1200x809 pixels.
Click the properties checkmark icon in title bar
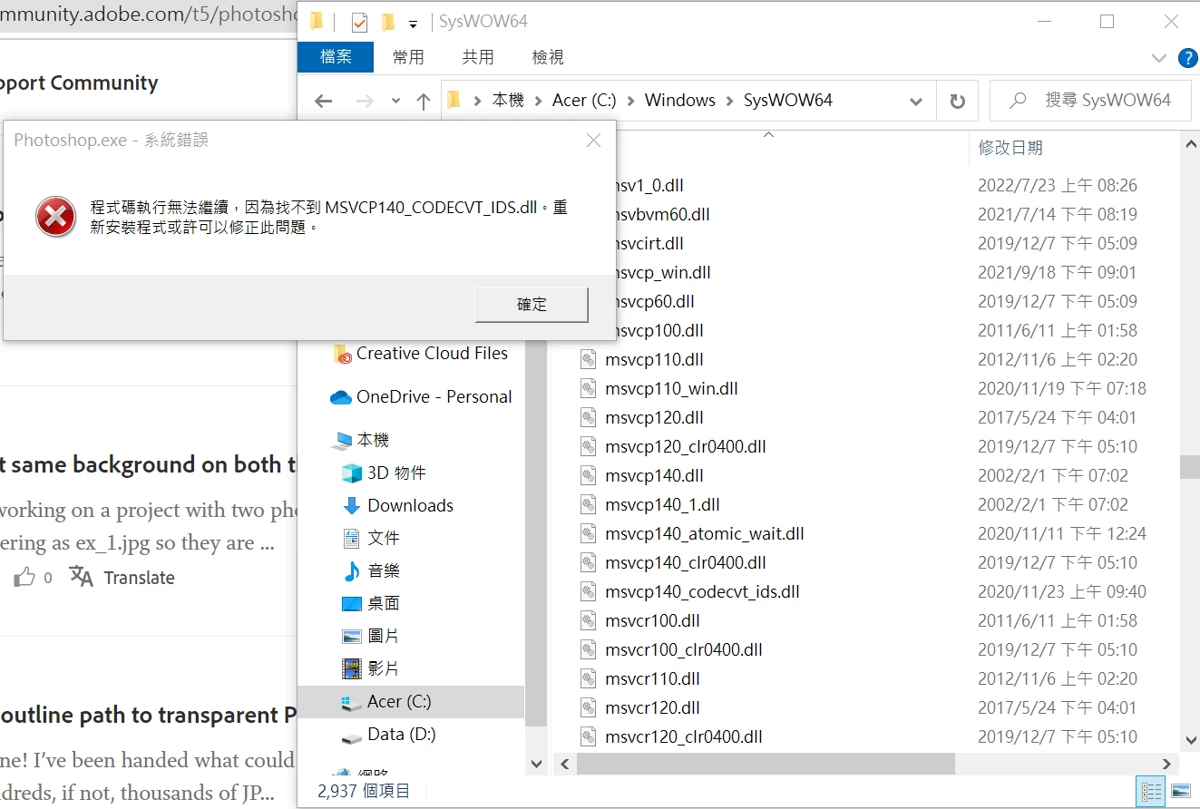pyautogui.click(x=359, y=22)
